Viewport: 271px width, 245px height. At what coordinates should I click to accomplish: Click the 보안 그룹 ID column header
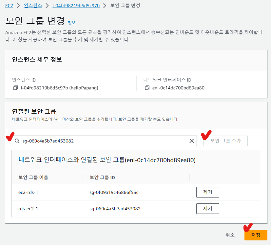coord(102,178)
